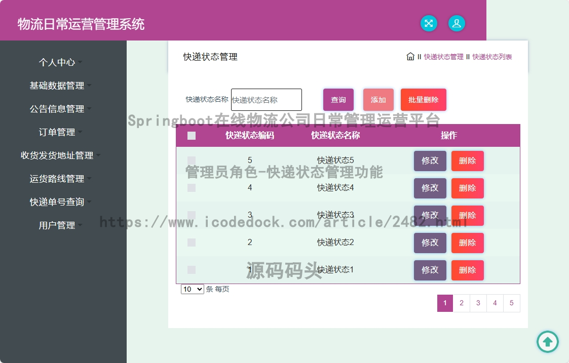Click 删除 for row 快递状态5
This screenshot has height=363, width=569.
pos(467,160)
